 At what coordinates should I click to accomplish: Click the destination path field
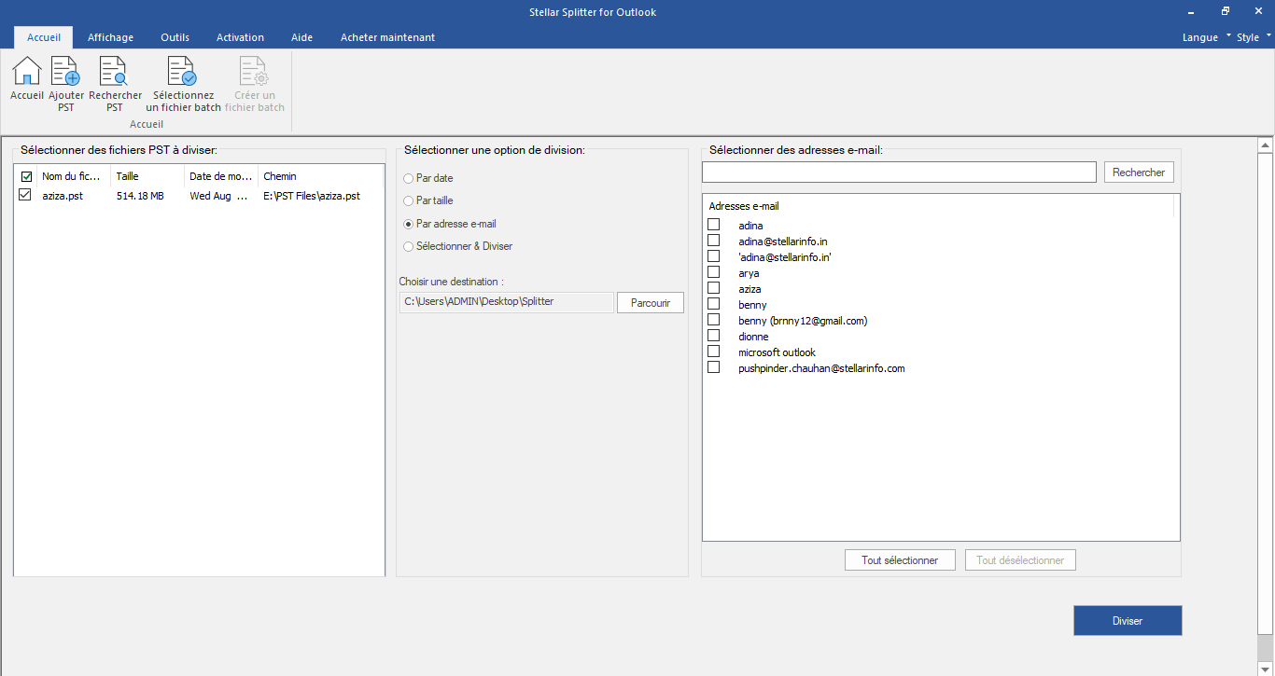[507, 302]
